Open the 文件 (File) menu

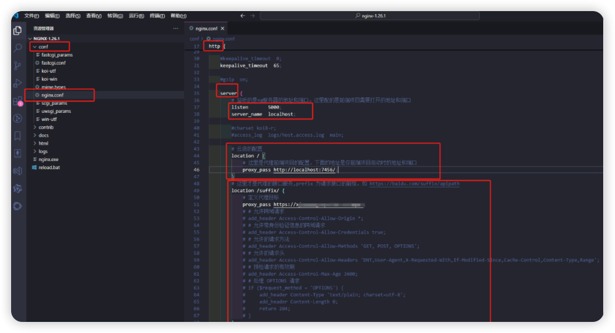pyautogui.click(x=31, y=15)
